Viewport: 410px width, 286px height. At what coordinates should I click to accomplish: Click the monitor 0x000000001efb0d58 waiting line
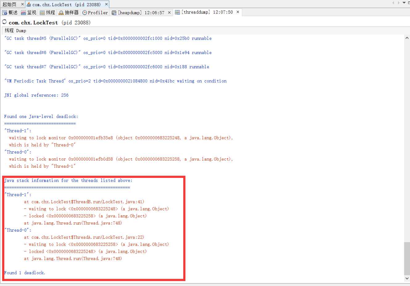pos(121,159)
